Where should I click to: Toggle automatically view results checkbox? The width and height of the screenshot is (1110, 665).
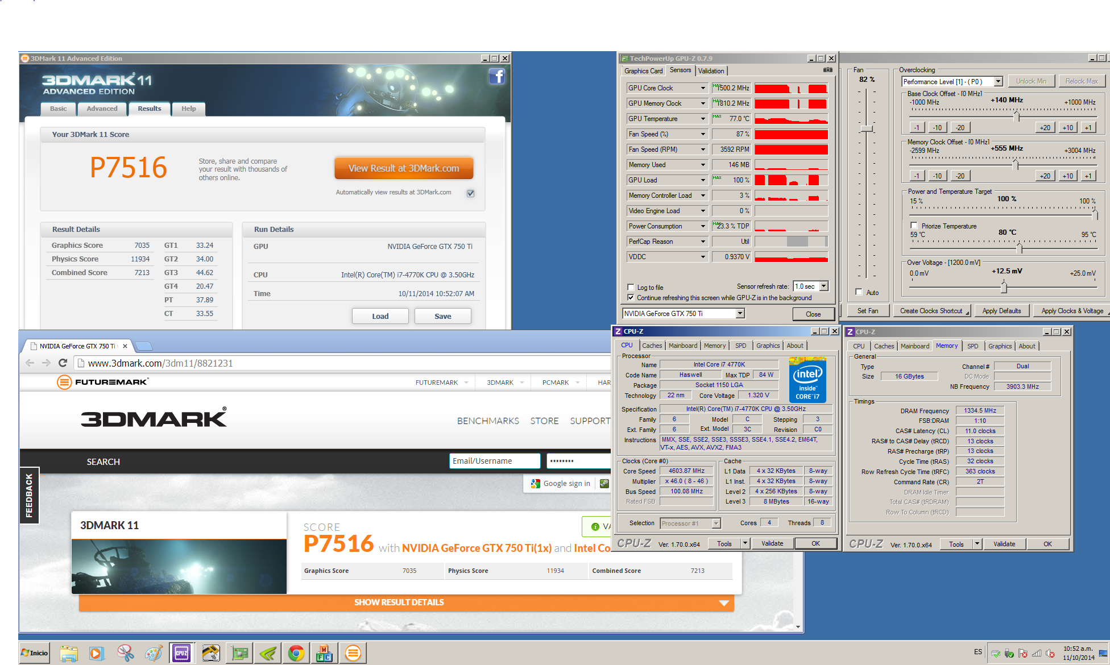[x=470, y=193]
